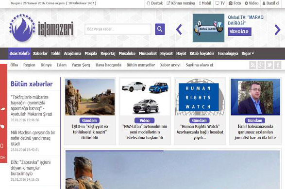Image resolution: width=285 pixels, height=189 pixels.
Task: Focus the Söz və ya xəbər search field
Action: 118,29
